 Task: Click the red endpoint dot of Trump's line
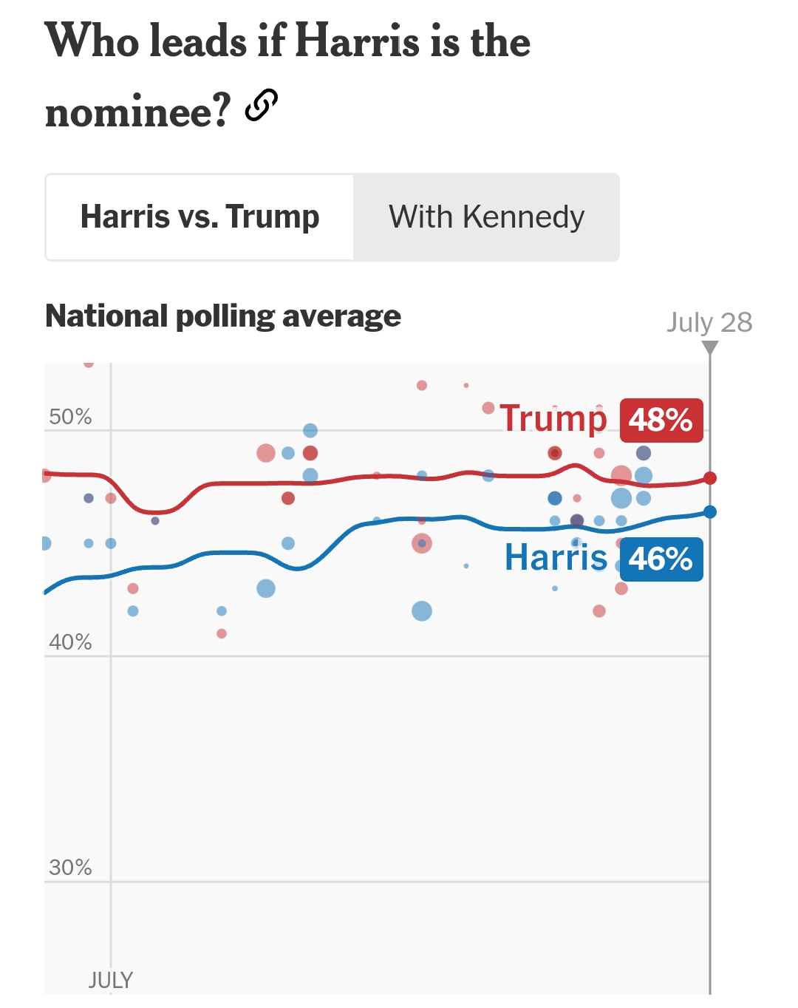click(x=710, y=478)
